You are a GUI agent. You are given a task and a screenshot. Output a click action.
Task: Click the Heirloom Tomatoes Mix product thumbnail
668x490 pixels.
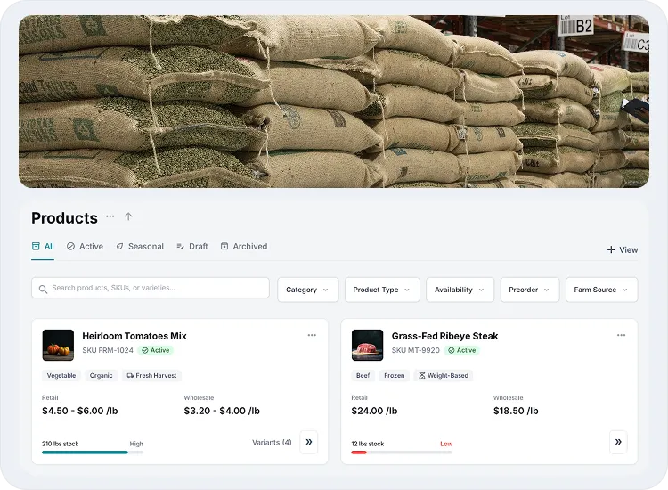[58, 345]
